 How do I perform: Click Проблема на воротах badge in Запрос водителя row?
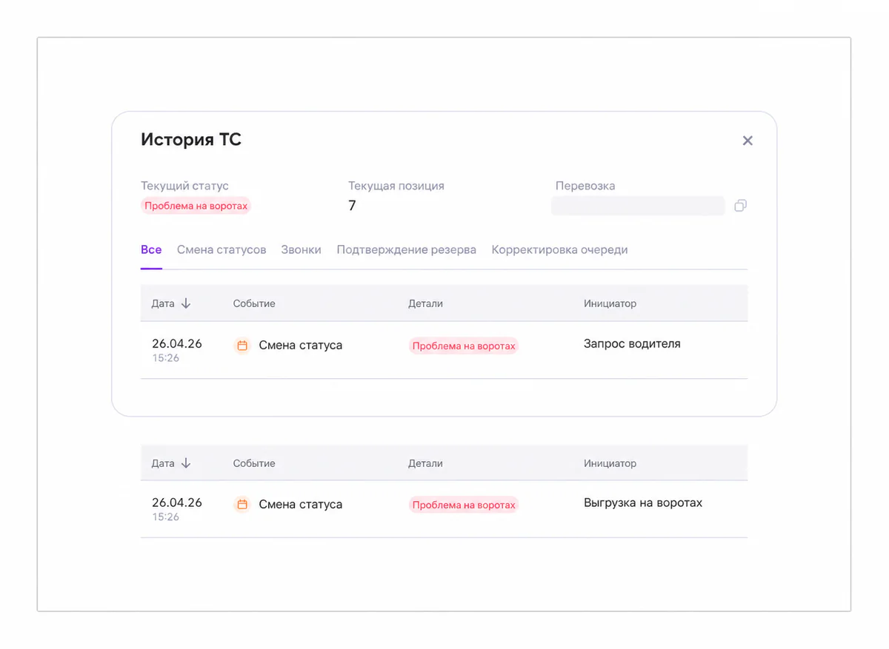tap(464, 346)
